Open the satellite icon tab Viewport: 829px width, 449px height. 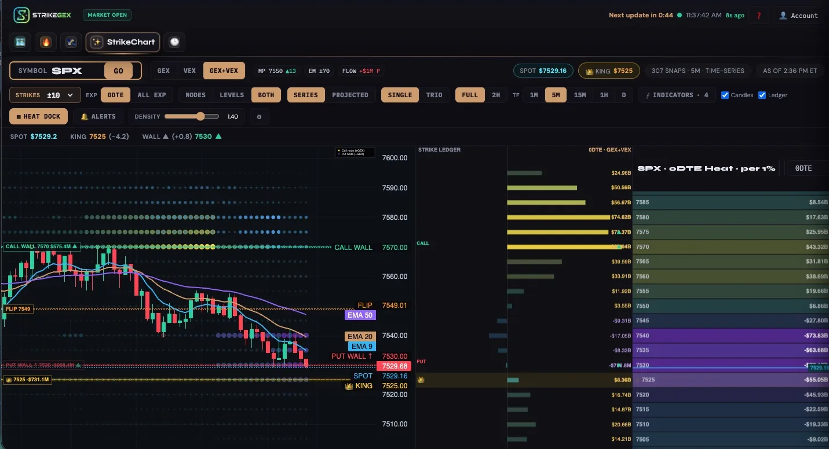pos(71,42)
